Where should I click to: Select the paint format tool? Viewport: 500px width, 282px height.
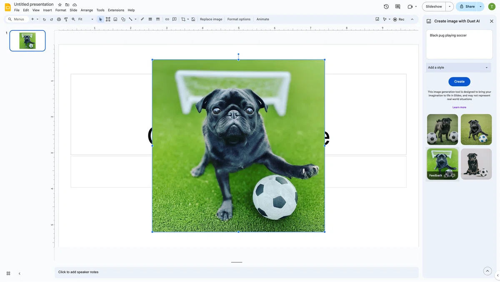pyautogui.click(x=66, y=19)
